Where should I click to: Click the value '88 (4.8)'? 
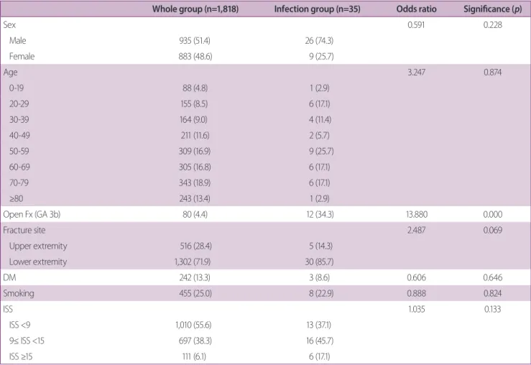(x=195, y=88)
